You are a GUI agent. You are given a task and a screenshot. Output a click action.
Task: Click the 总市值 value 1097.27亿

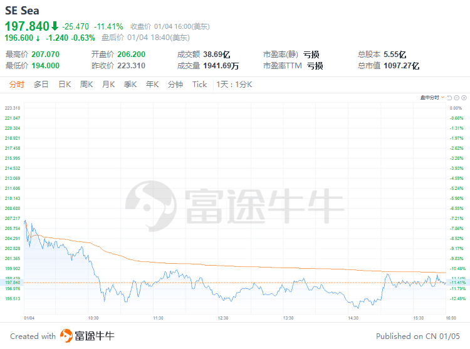(401, 66)
